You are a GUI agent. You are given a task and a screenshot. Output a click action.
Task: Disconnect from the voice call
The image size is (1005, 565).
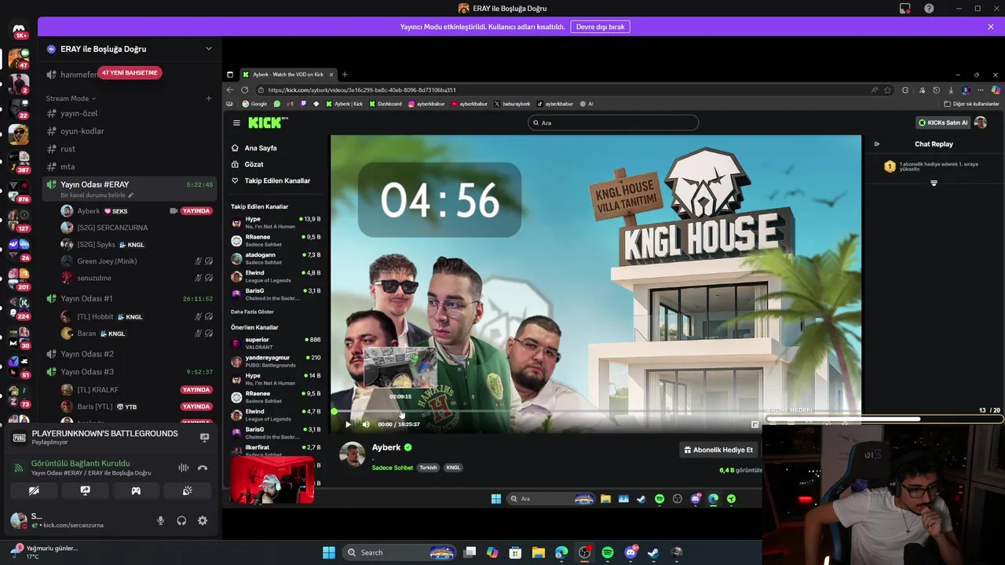203,468
